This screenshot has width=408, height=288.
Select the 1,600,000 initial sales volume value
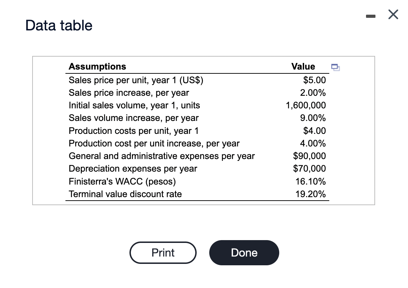[306, 106]
